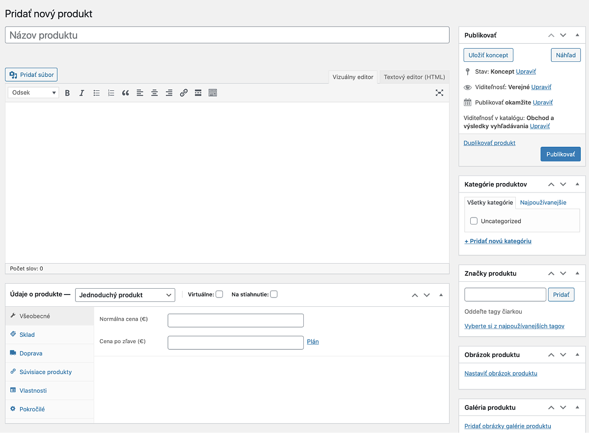Click the Náhľad preview button
This screenshot has height=433, width=589.
(x=566, y=55)
